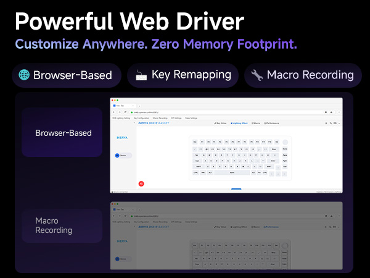Click the wrench icon beside Macro Recording
Viewport: 370px width, 278px height.
(257, 75)
